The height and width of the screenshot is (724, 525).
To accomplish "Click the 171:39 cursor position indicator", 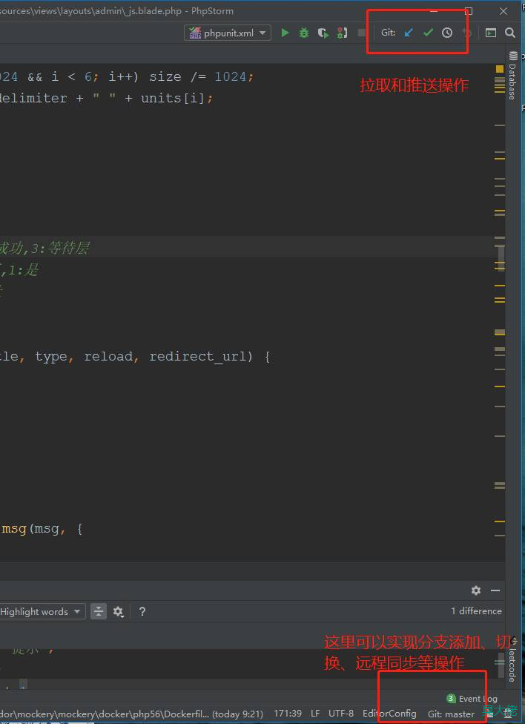I will 288,714.
